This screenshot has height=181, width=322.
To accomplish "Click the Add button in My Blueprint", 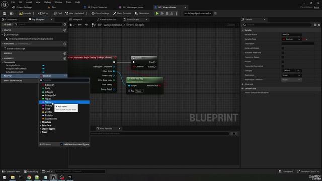I will pyautogui.click(x=7, y=24).
